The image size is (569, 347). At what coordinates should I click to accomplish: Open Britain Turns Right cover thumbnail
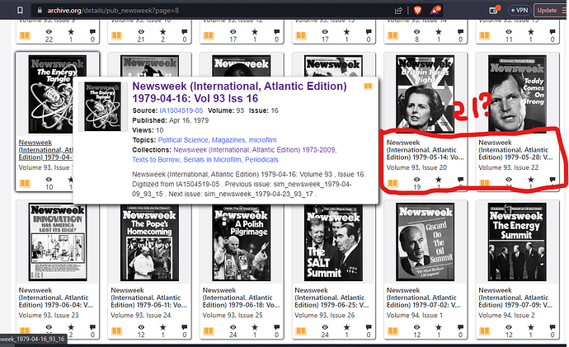coord(425,94)
